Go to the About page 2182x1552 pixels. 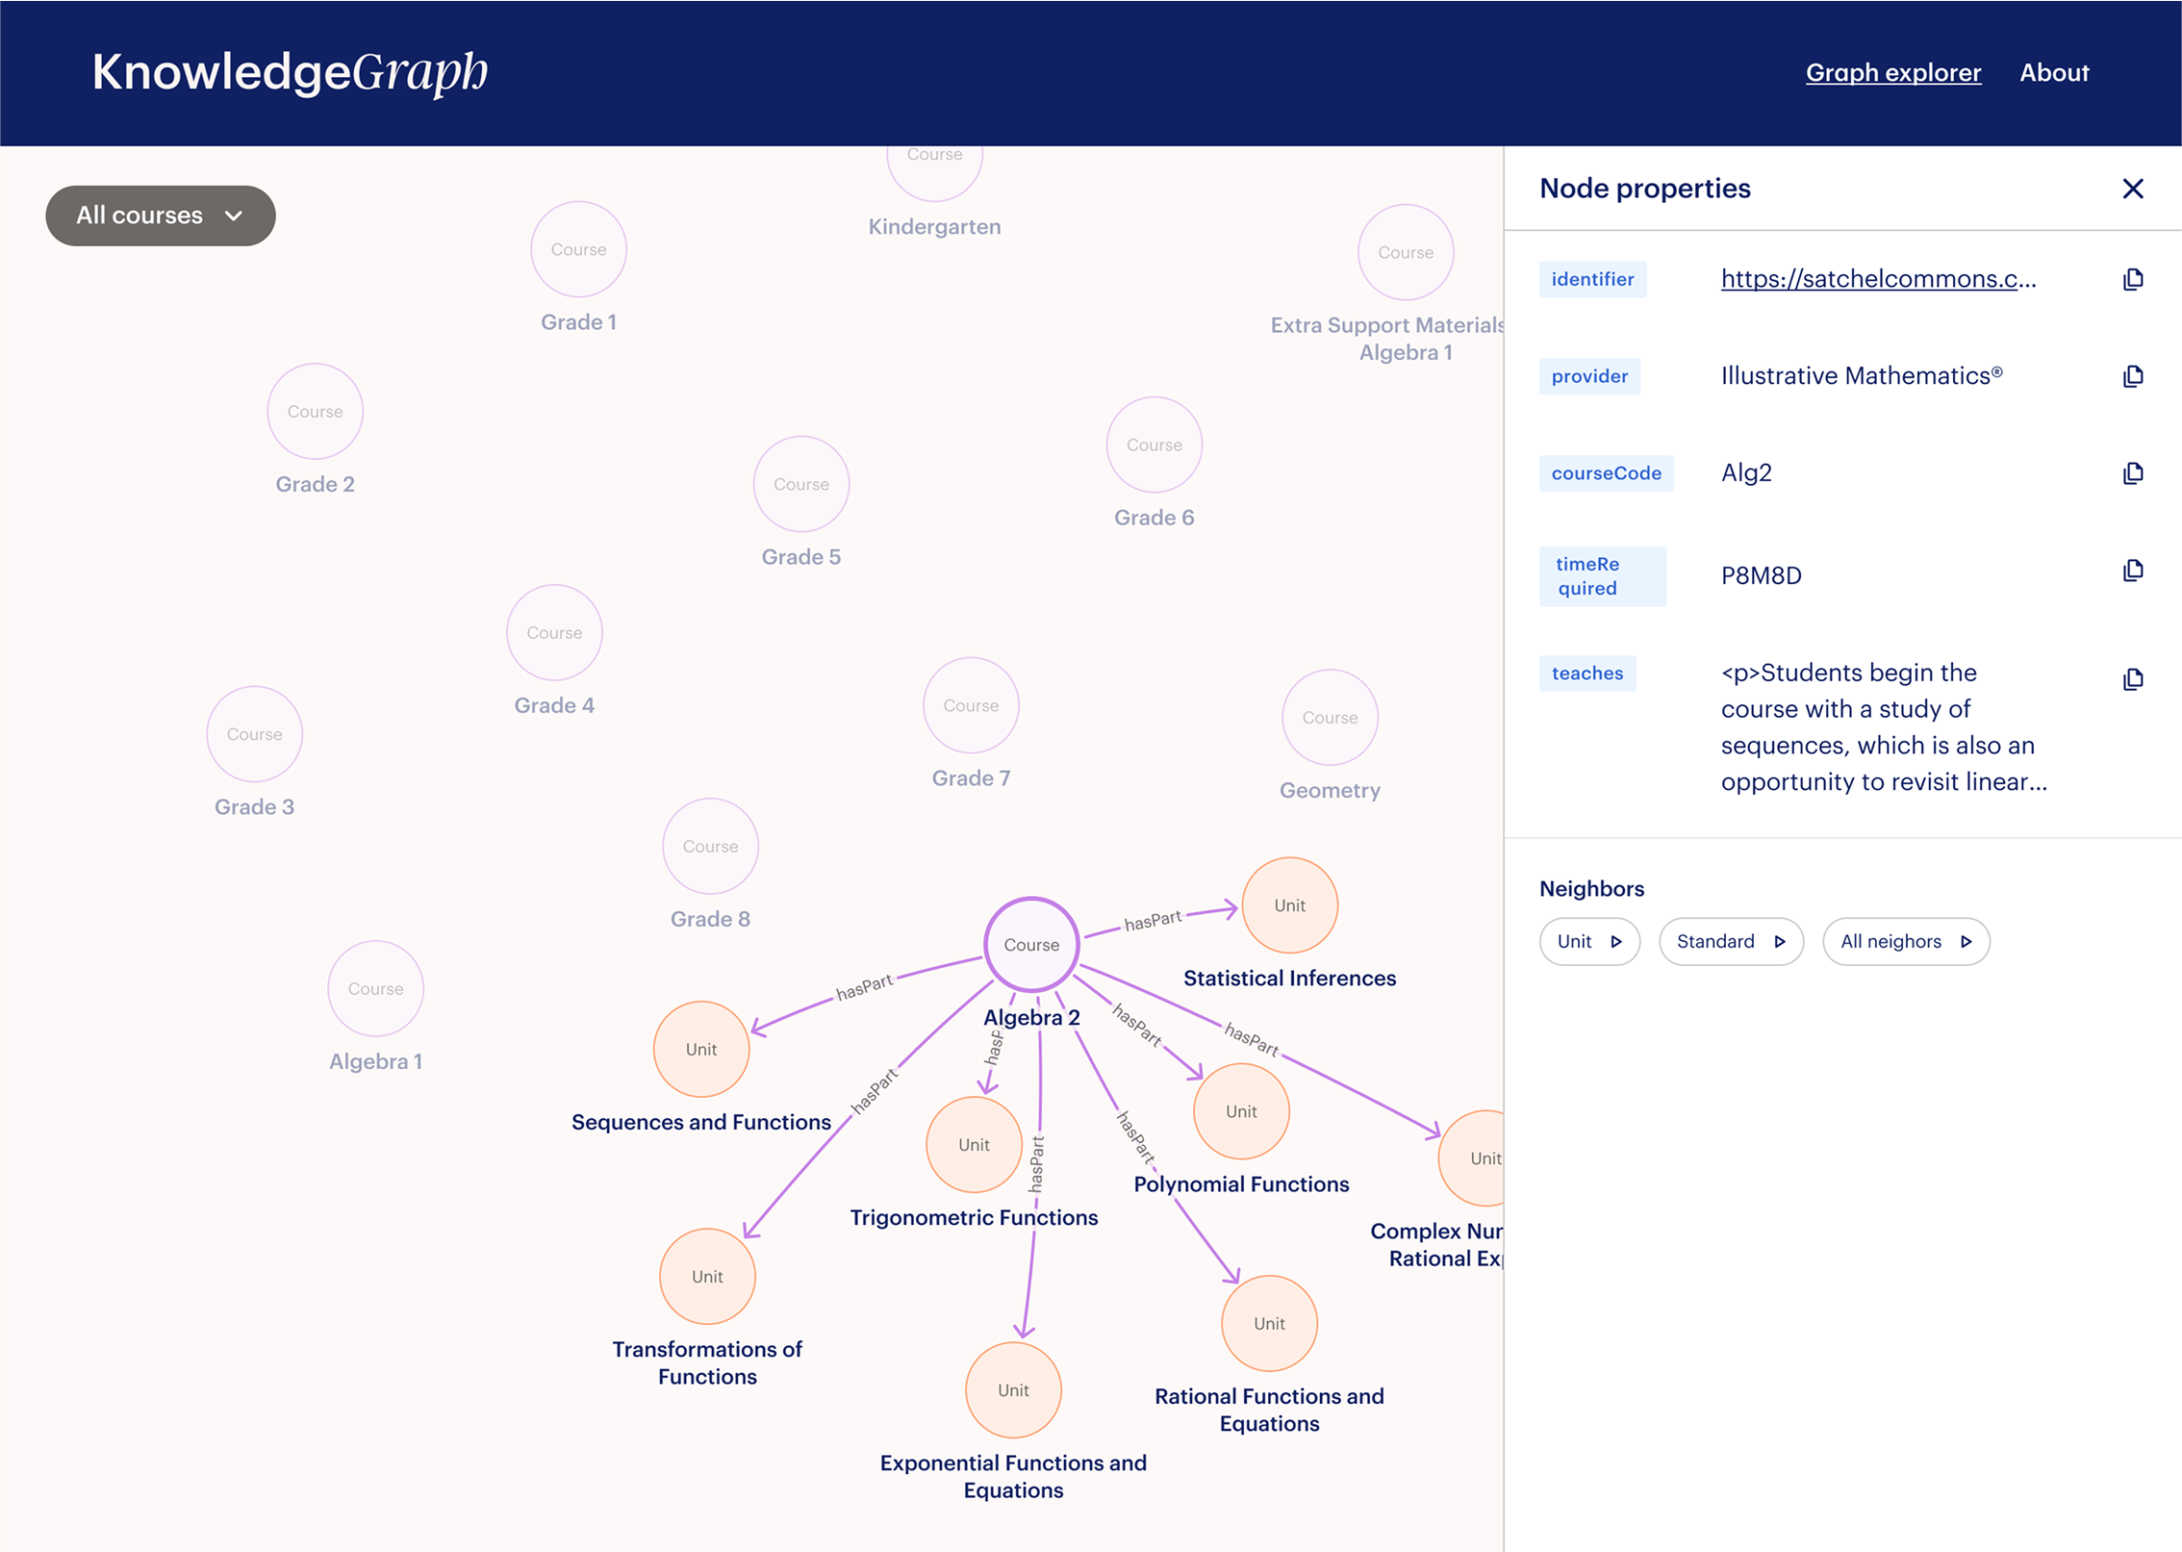point(2053,73)
